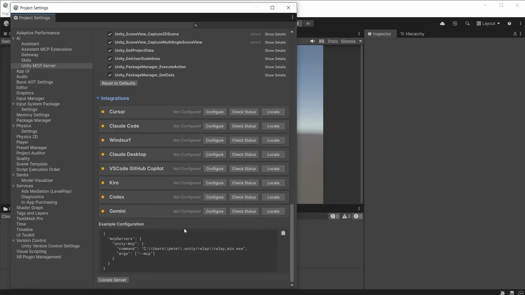The image size is (525, 295).
Task: Open the help question mark icon
Action: (x=509, y=24)
